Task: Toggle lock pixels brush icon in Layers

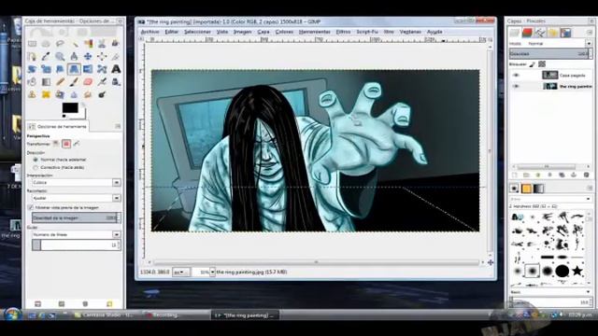Action: (x=533, y=64)
